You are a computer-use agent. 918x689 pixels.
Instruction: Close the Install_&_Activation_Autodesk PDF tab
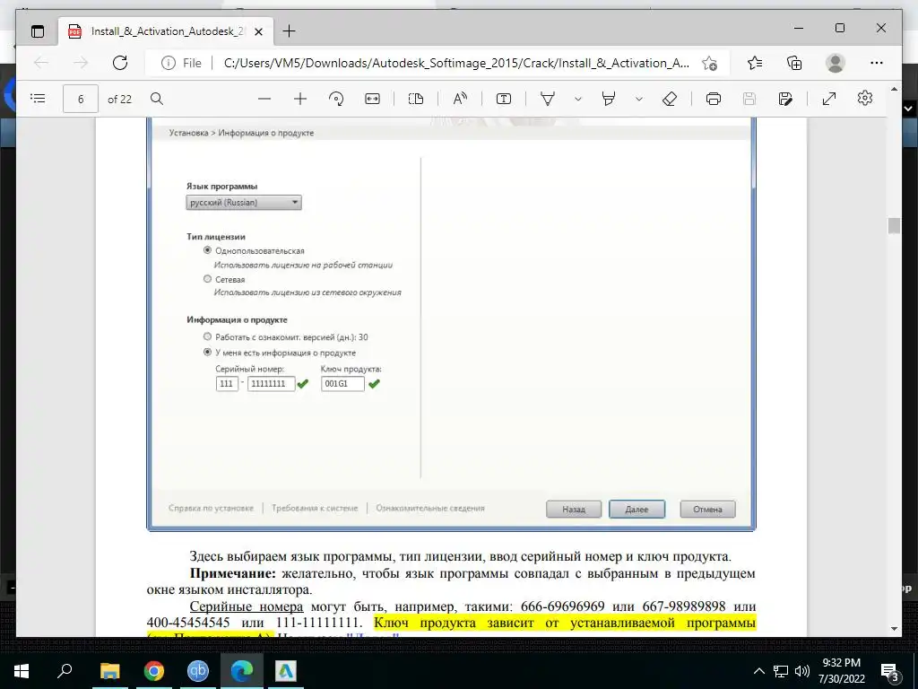259,31
